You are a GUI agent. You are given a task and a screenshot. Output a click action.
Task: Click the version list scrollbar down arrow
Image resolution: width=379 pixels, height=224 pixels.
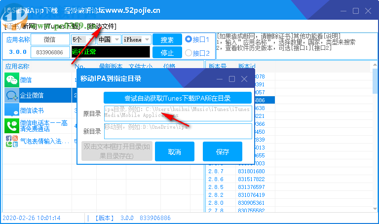375,209
